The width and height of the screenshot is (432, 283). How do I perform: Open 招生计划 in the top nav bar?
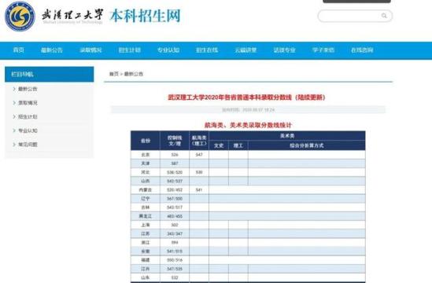[130, 50]
